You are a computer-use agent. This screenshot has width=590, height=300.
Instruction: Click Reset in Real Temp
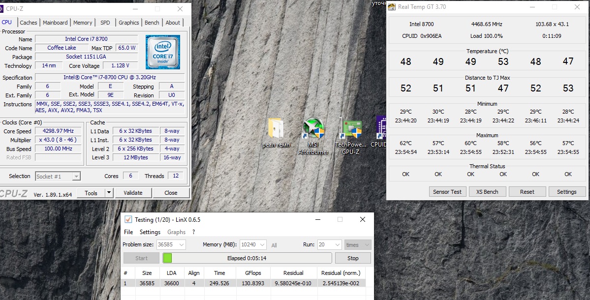(527, 192)
